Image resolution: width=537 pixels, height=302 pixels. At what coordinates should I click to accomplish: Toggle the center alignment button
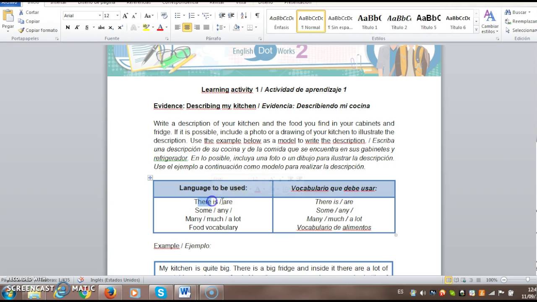[x=187, y=27]
